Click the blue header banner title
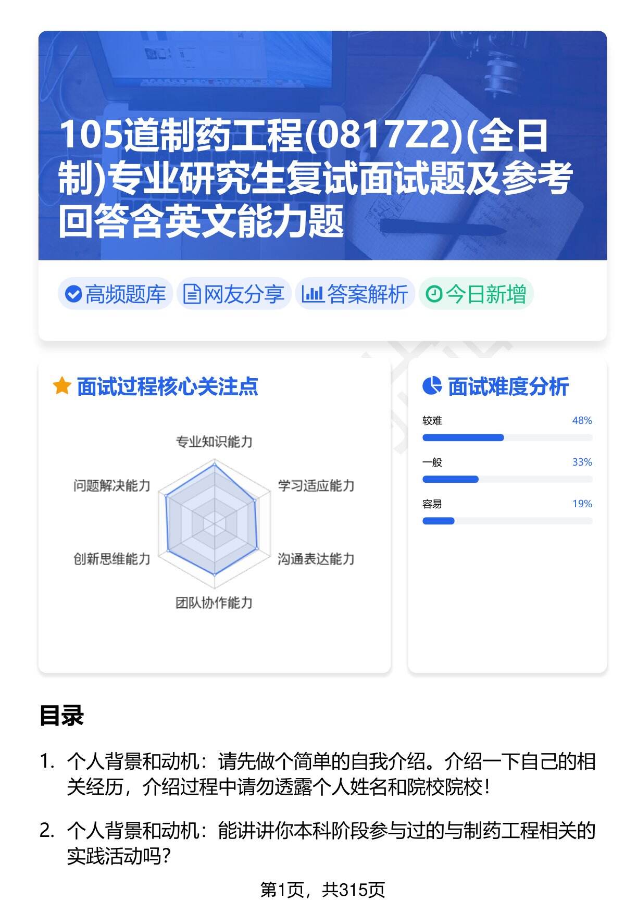This screenshot has height=914, width=625. [x=315, y=178]
